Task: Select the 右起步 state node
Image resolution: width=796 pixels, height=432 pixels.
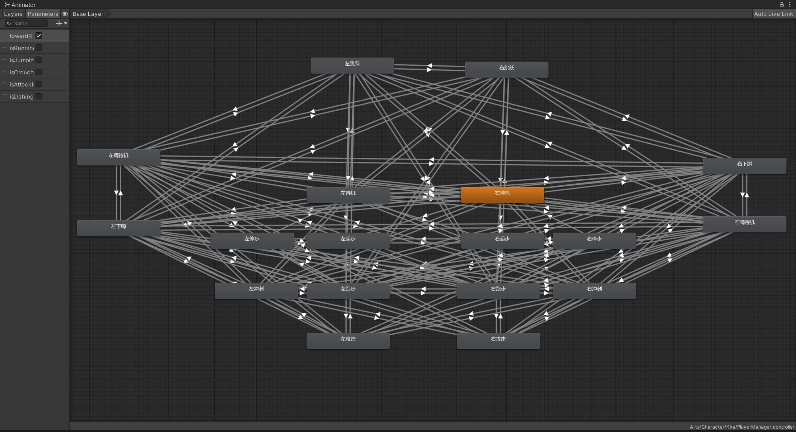Action: tap(502, 240)
